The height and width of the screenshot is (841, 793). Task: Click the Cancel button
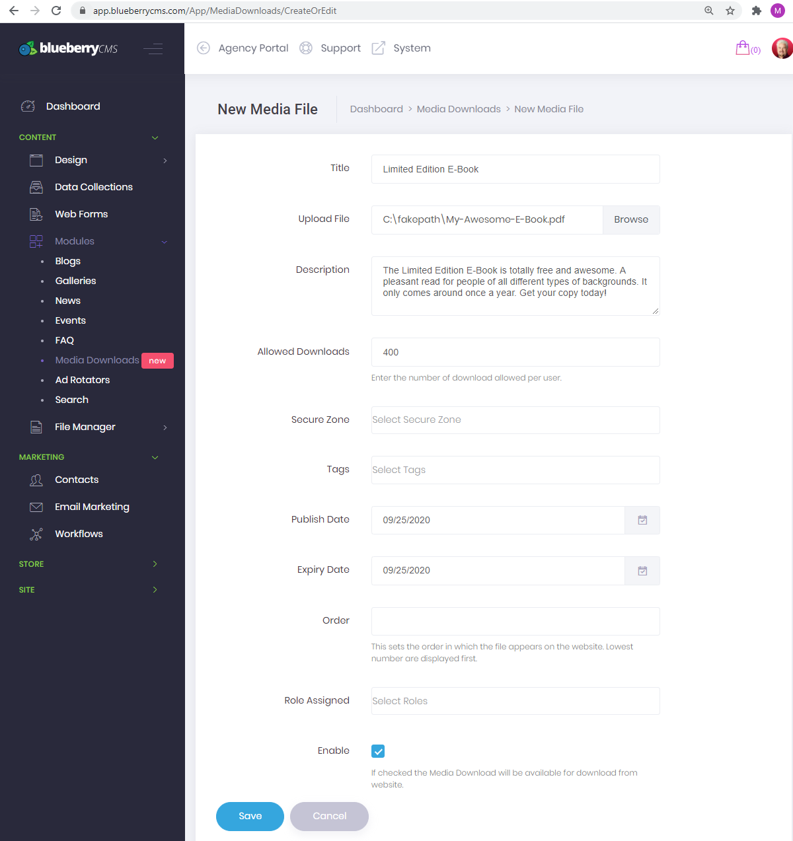[x=330, y=817]
